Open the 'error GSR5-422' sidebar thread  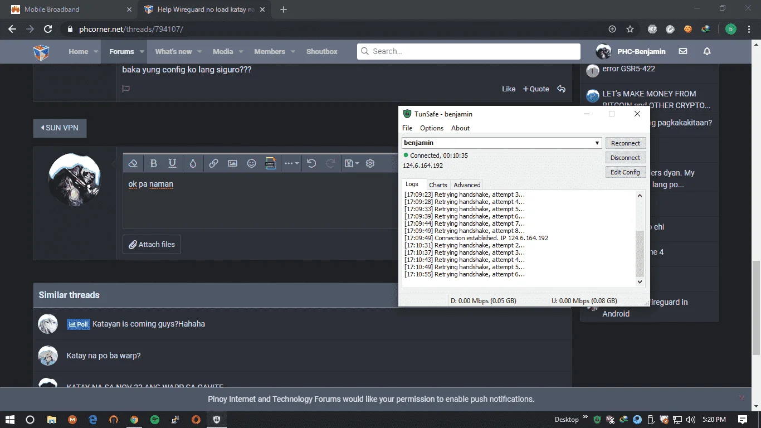coord(628,69)
